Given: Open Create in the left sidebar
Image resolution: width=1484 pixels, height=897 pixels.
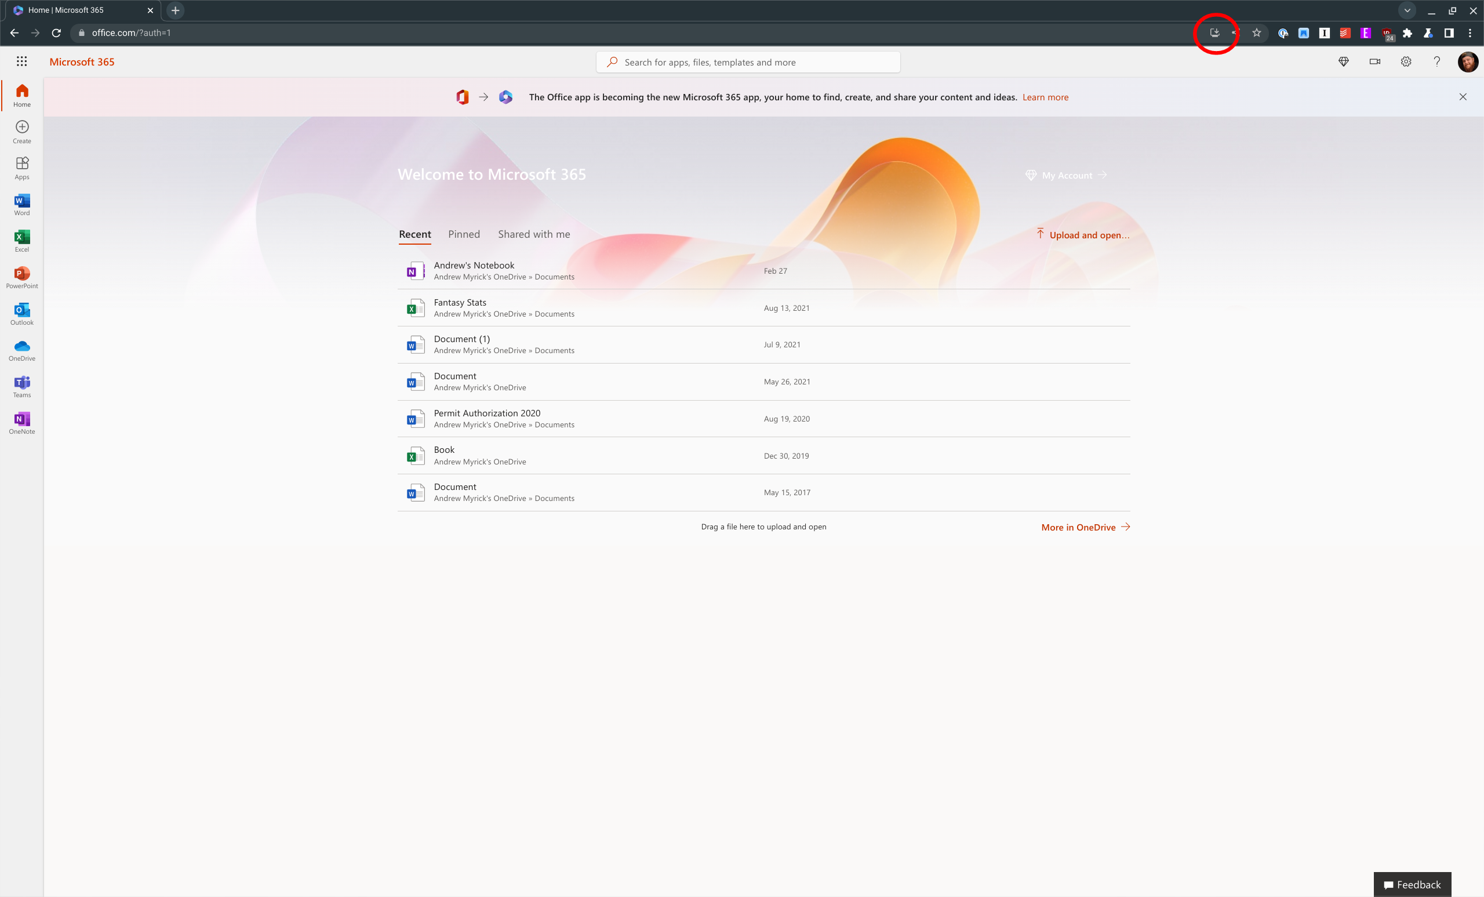Looking at the screenshot, I should (22, 132).
